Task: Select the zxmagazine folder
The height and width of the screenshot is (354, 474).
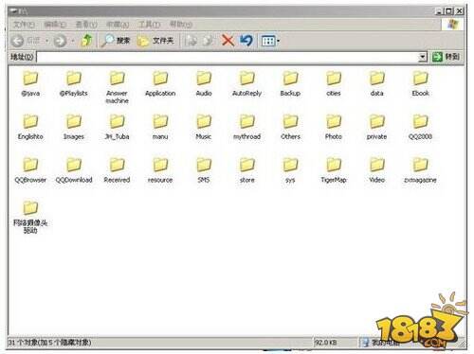Action: click(x=420, y=170)
